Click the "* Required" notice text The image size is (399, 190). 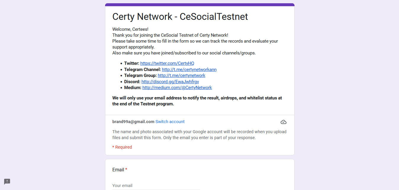[122, 147]
